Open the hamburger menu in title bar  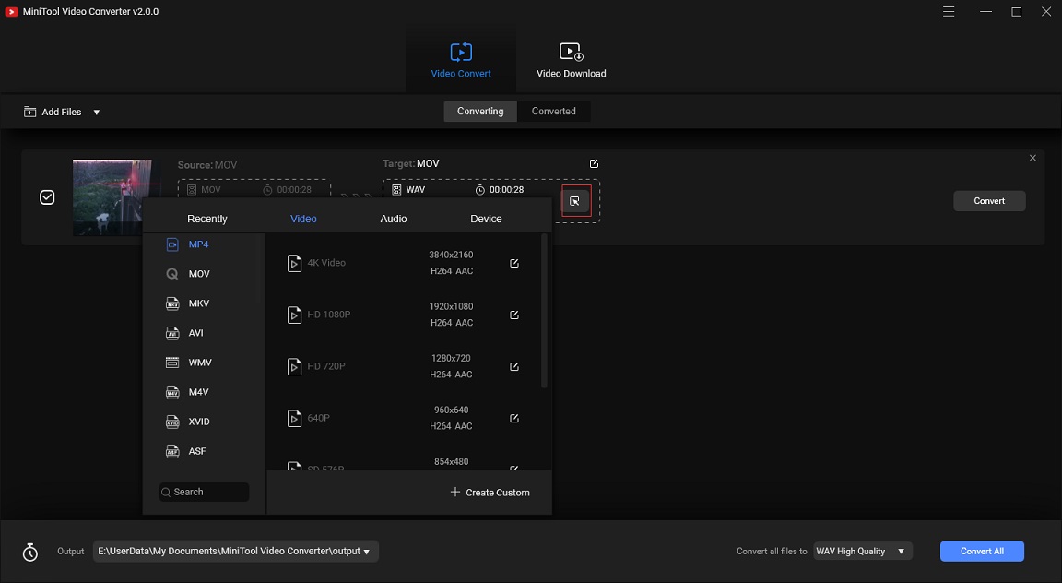tap(949, 11)
